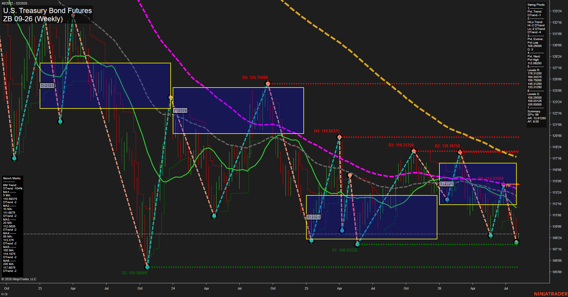Click the 158.75000 resistance level value
This screenshot has width=568, height=297.
(x=534, y=80)
